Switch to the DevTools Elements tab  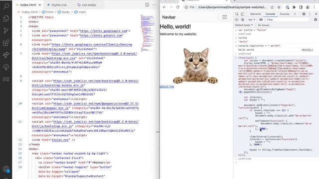click(255, 14)
